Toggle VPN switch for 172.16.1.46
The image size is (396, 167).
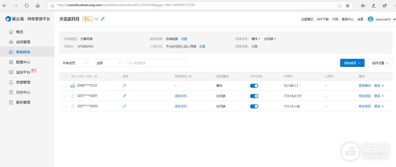[x=254, y=106]
